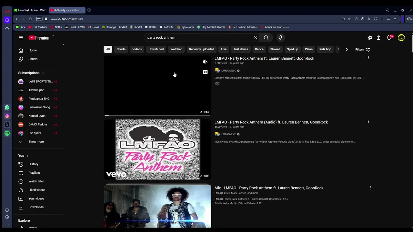Open a new browser tab
Image resolution: width=413 pixels, height=232 pixels.
(x=89, y=10)
